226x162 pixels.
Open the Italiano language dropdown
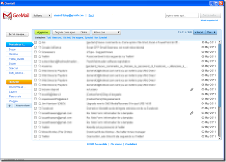point(41,16)
